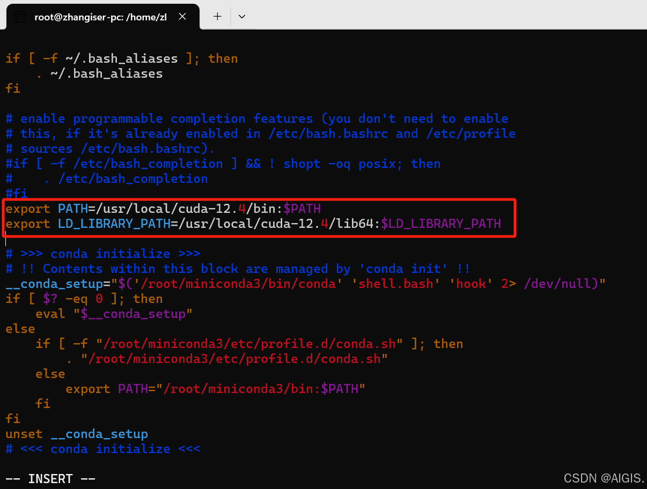
Task: Click '# <<< conda initialize <<<' comment
Action: click(x=103, y=449)
